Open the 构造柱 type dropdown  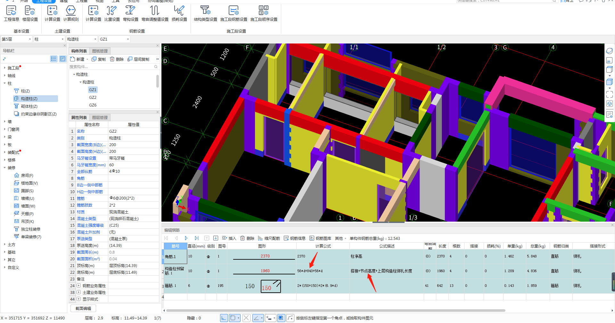coord(82,39)
